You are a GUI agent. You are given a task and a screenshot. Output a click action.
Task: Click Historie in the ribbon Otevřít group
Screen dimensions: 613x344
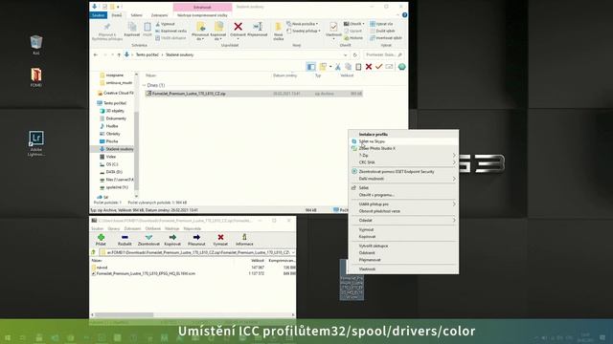(353, 38)
